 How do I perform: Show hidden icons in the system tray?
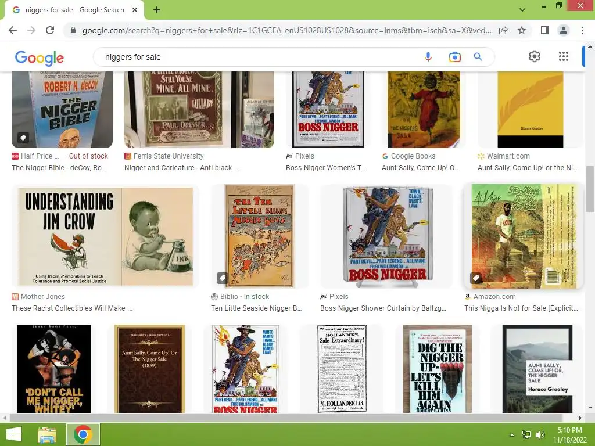click(512, 435)
